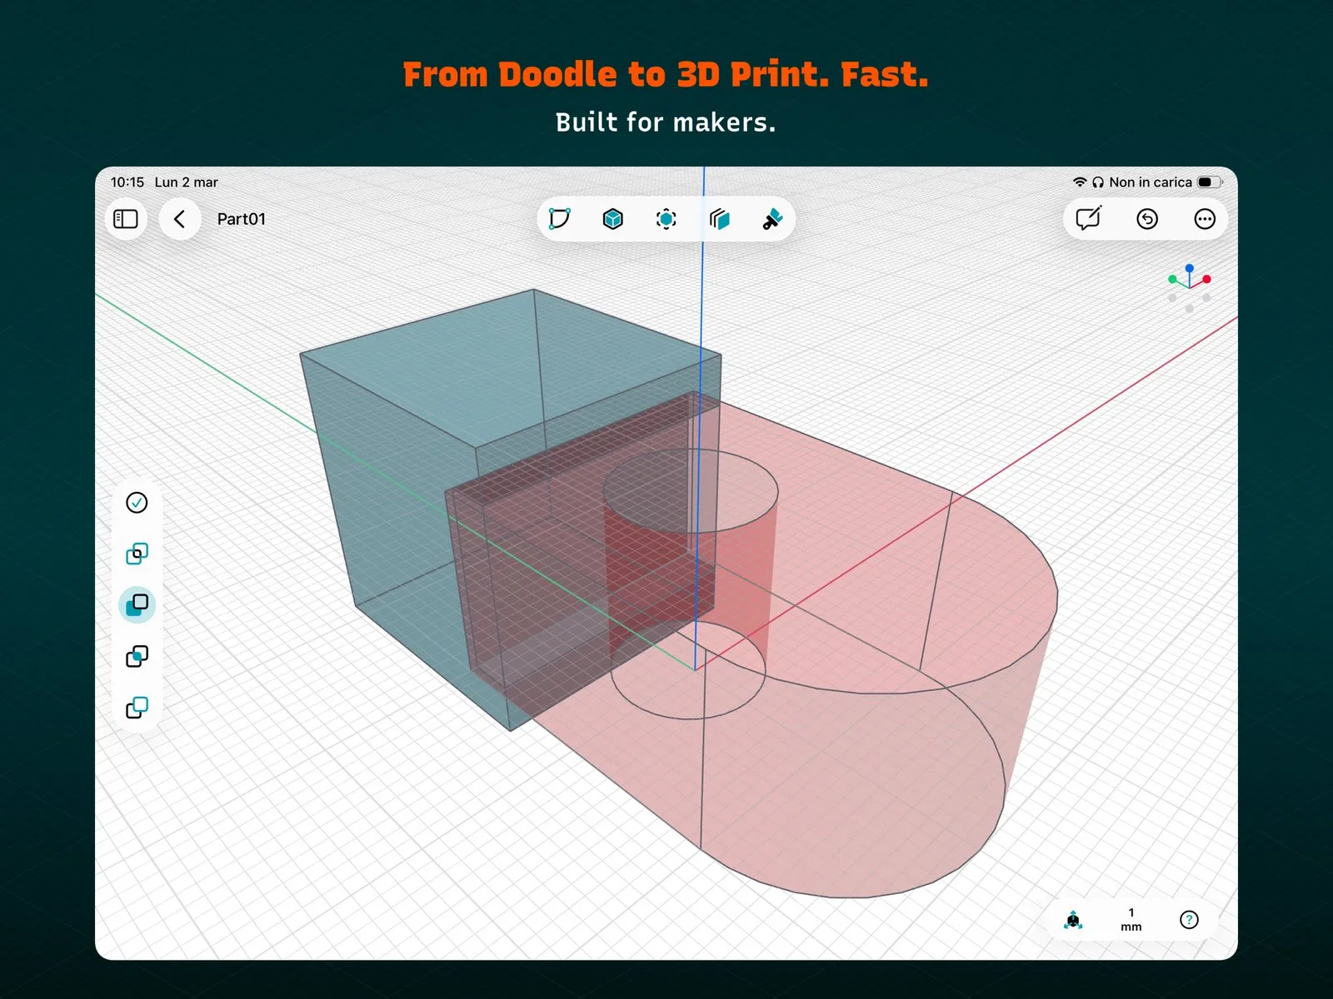1333x999 pixels.
Task: Select the paint brush appearance tool
Action: pos(772,219)
